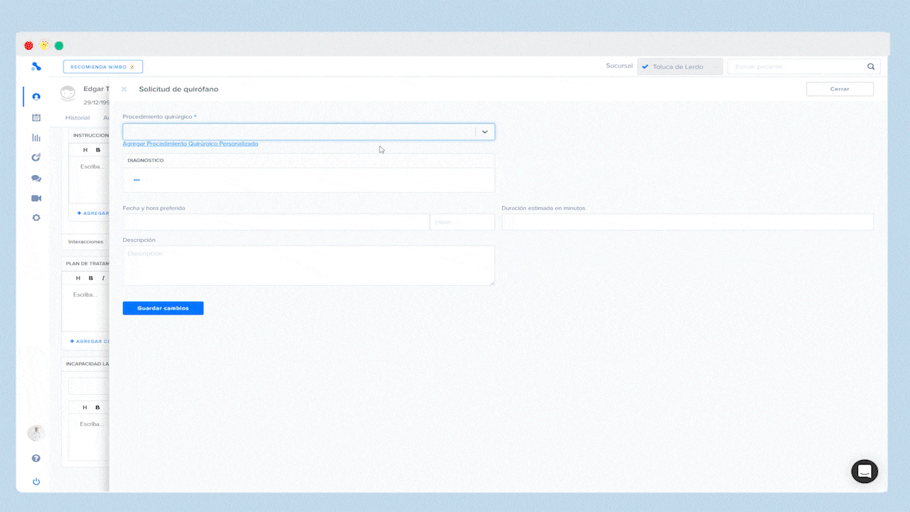Click the search magnifier icon
The width and height of the screenshot is (910, 512).
(x=871, y=67)
